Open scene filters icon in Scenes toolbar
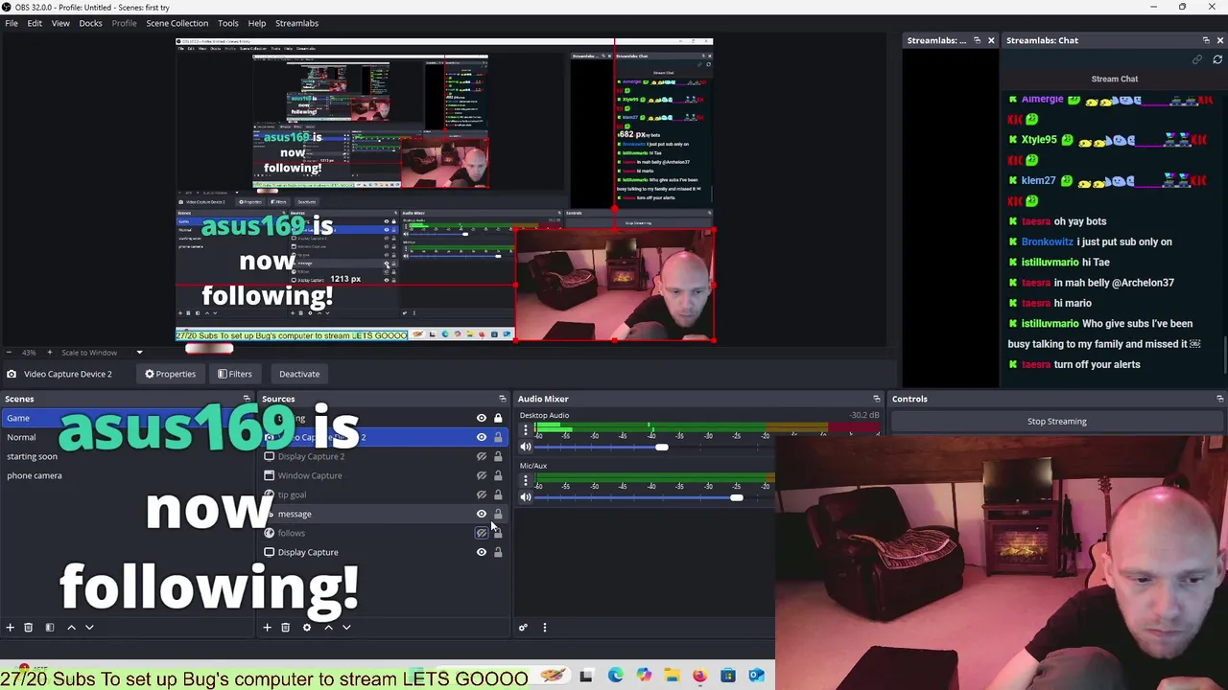 pos(50,628)
